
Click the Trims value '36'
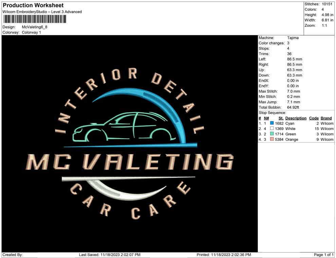click(289, 53)
